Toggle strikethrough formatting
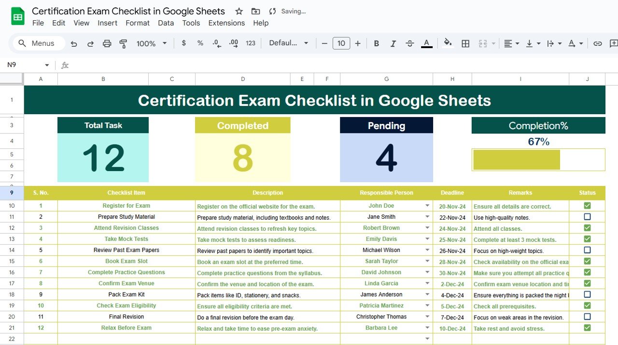The height and width of the screenshot is (345, 618). click(409, 43)
